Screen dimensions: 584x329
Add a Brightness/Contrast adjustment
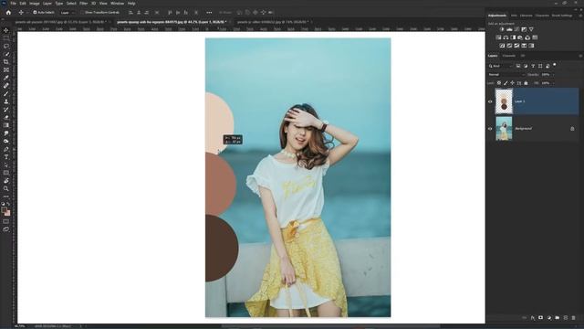tap(502, 29)
